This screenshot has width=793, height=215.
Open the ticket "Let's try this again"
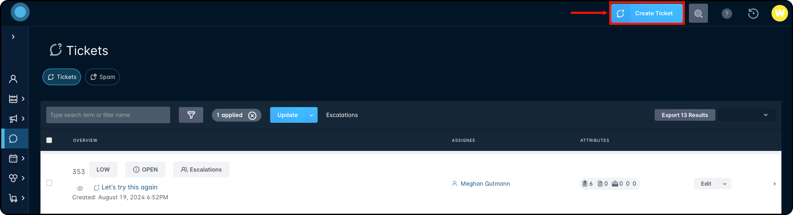[129, 187]
